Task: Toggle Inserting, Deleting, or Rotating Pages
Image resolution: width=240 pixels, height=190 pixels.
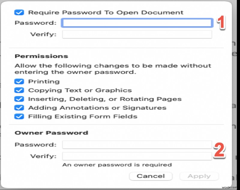Action: point(19,99)
